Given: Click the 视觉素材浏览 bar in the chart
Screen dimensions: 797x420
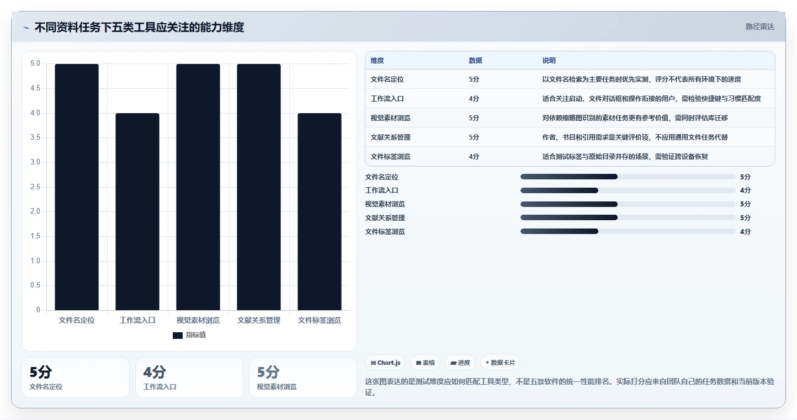Looking at the screenshot, I should (x=198, y=187).
